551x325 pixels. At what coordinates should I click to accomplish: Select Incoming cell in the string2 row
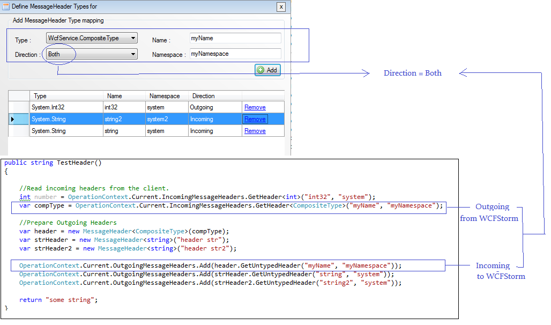[x=215, y=119]
